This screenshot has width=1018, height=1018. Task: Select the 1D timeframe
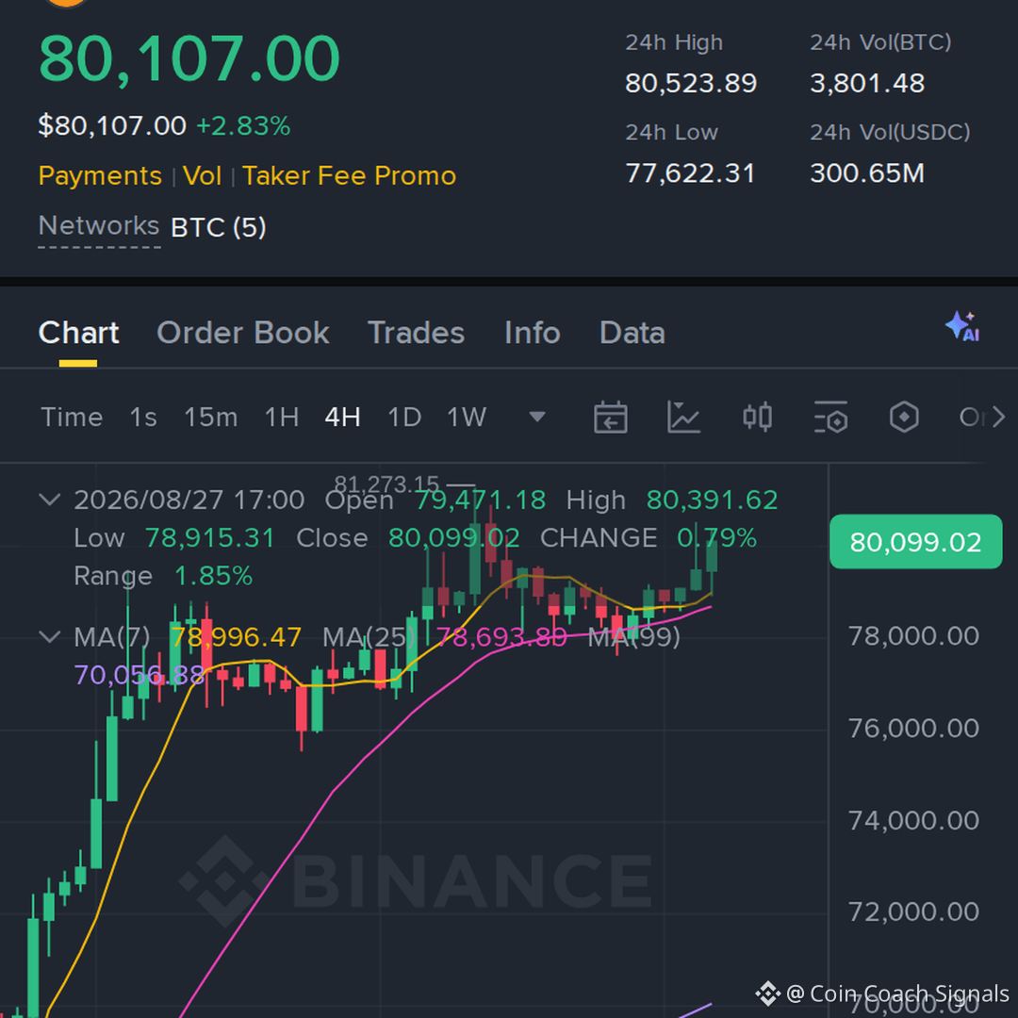point(404,417)
